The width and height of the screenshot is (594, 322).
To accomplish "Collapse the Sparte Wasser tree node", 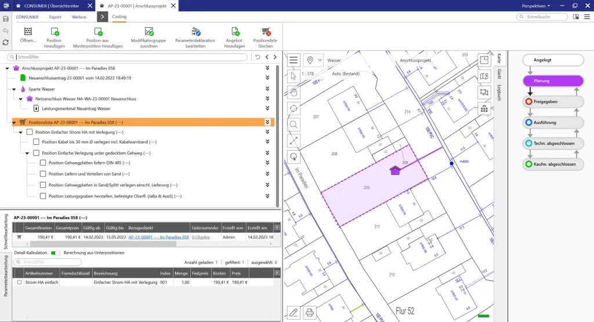I will pos(14,90).
